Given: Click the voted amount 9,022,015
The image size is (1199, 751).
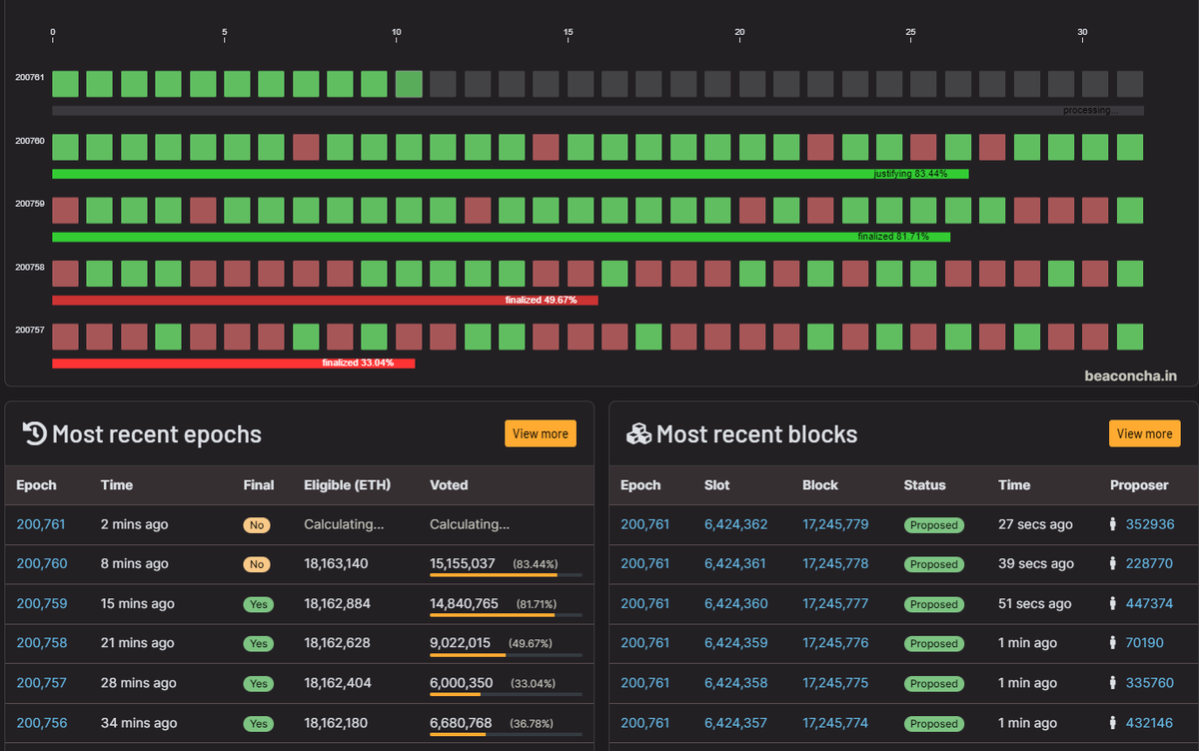Looking at the screenshot, I should pos(460,643).
